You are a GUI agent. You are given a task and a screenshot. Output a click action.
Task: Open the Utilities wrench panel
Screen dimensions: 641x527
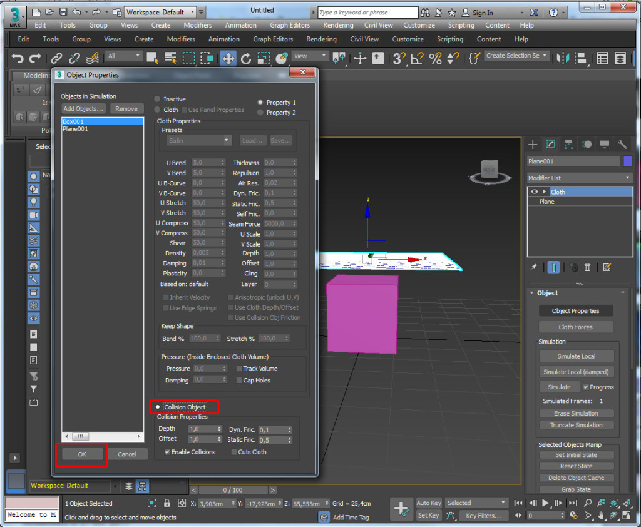[623, 144]
